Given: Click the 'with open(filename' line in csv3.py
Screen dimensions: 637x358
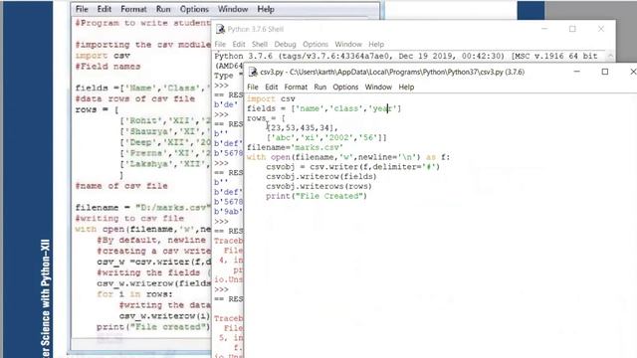Looking at the screenshot, I should (348, 157).
